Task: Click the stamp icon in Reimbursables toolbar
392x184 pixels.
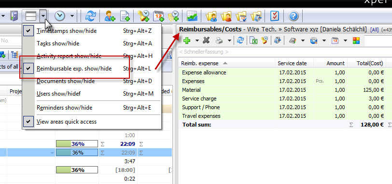Action: (265, 40)
